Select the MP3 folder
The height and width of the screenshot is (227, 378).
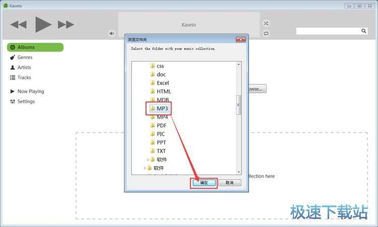click(159, 108)
